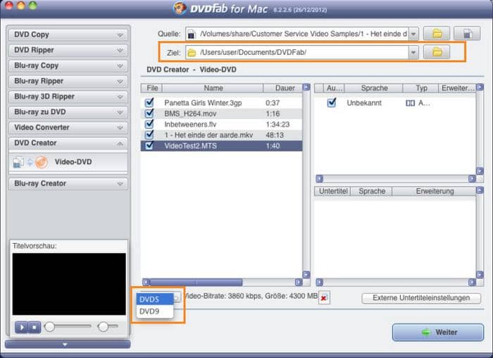Toggle the Unbekannt audio track checkbox
493x358 pixels.
click(332, 103)
